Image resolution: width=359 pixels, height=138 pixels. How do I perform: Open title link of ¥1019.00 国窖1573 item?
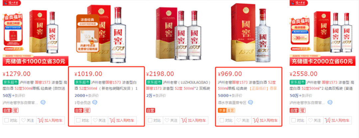tap(106, 85)
